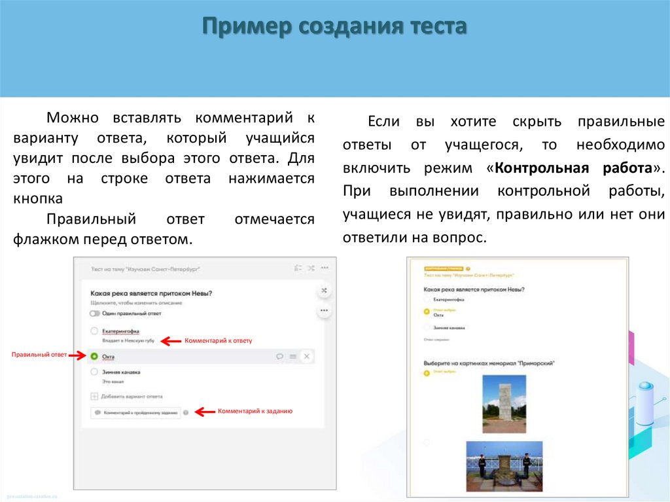
Task: Click the question title 'Какая река является притоком Невы?' in editor
Action: (x=151, y=293)
